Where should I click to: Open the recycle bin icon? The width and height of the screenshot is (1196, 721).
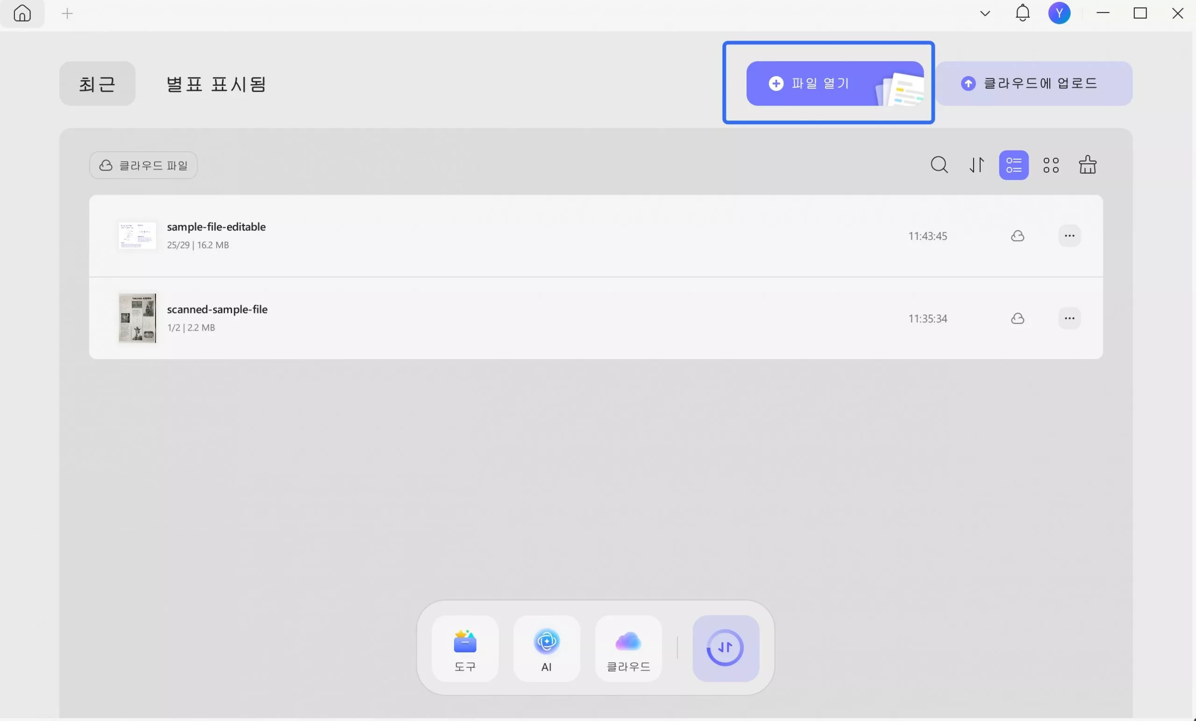(1087, 165)
